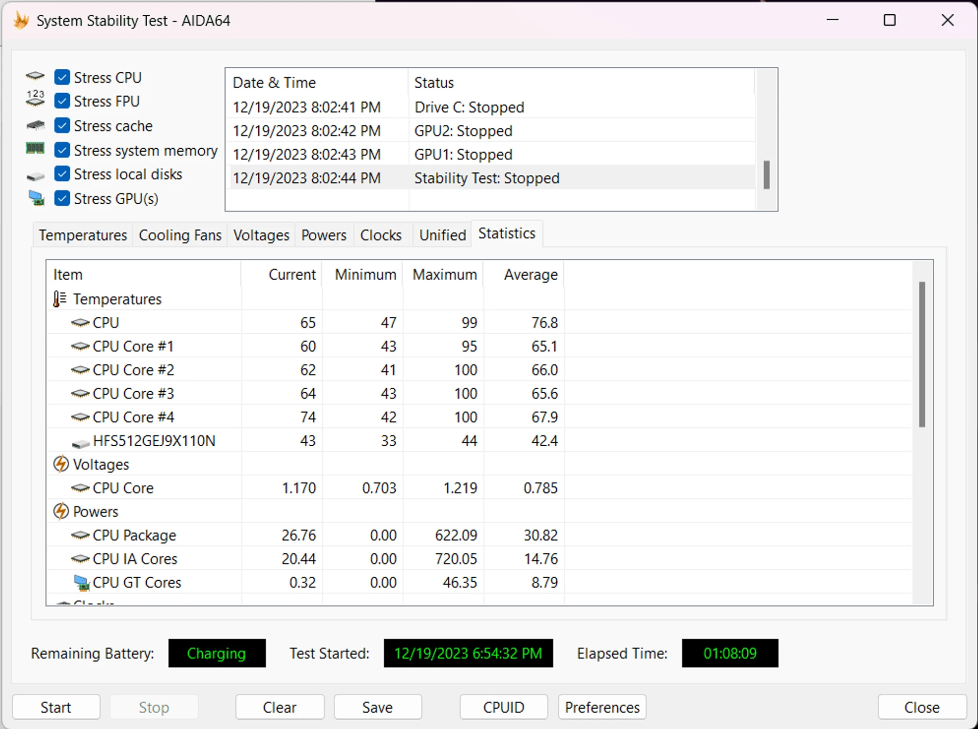Click the Item column header
Viewport: 978px width, 729px height.
[x=144, y=275]
